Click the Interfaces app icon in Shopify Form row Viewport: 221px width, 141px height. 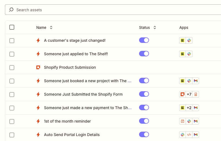coord(183,94)
